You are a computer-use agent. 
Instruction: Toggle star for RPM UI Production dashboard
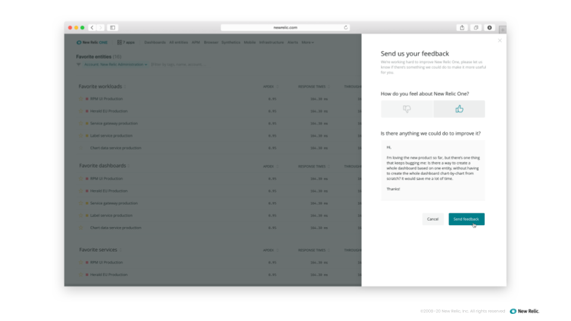coord(81,179)
